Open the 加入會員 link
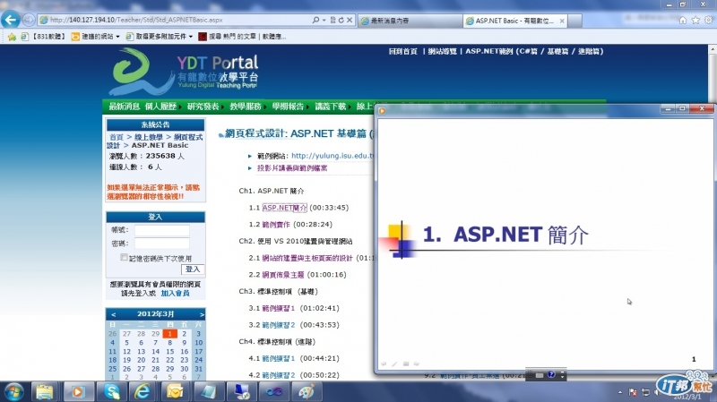This screenshot has width=717, height=402. click(175, 294)
